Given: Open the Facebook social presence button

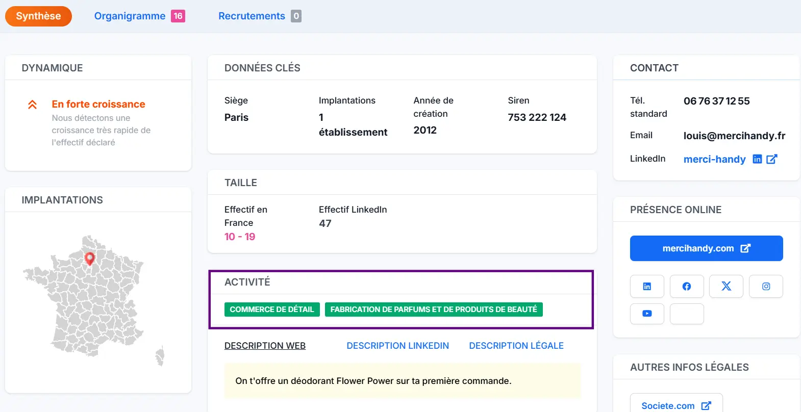Looking at the screenshot, I should tap(687, 287).
